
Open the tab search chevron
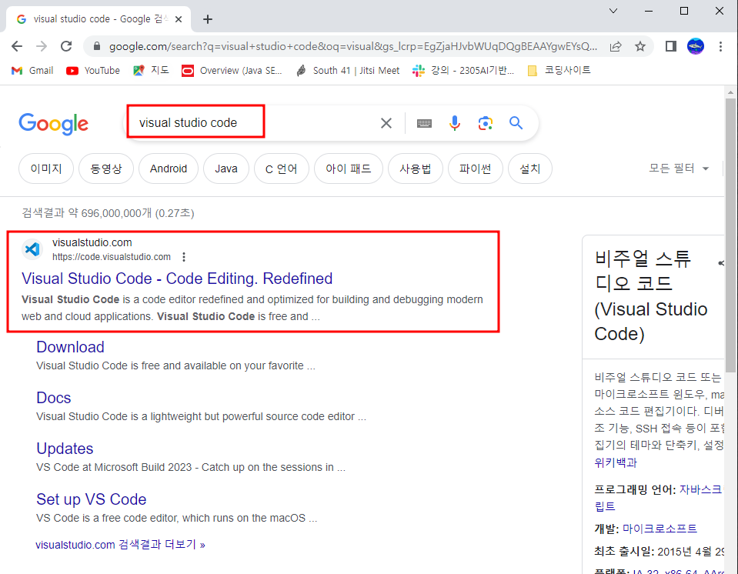pyautogui.click(x=613, y=11)
